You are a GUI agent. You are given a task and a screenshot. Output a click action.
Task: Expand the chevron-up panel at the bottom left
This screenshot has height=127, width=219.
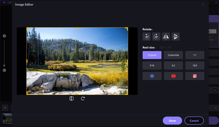[x=5, y=108]
